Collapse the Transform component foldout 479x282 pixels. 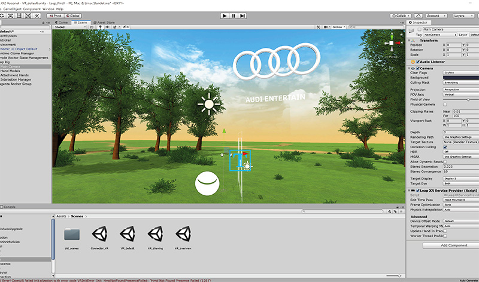[x=410, y=40]
